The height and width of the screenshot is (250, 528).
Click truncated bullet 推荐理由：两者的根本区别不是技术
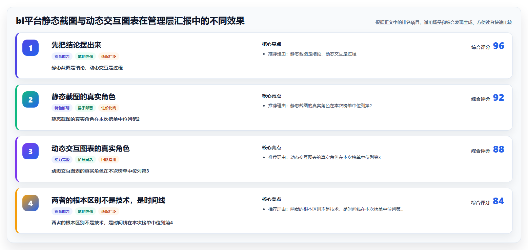click(x=336, y=209)
